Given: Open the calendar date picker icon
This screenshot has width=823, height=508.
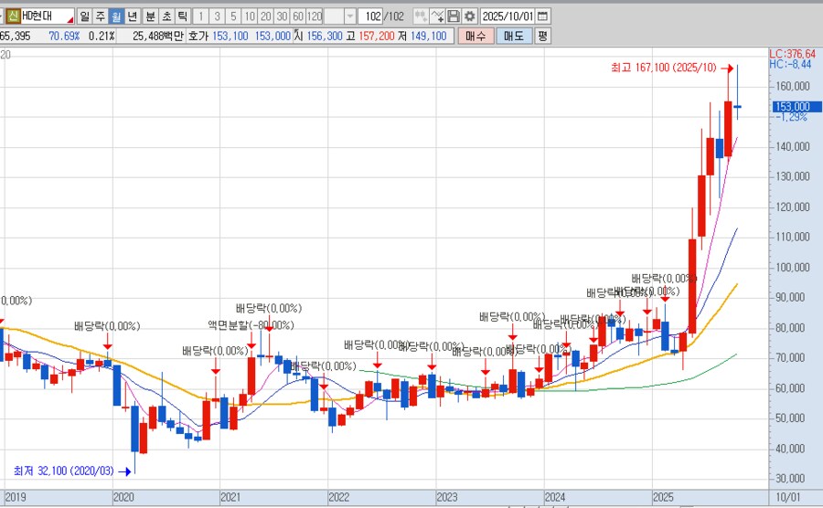Looking at the screenshot, I should [x=543, y=16].
